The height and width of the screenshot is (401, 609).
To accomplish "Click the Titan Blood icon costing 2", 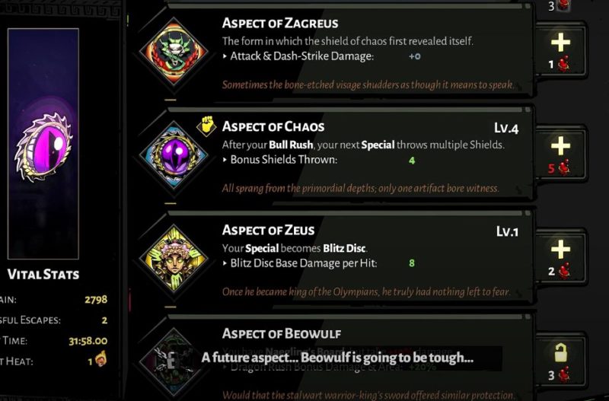I will 563,270.
